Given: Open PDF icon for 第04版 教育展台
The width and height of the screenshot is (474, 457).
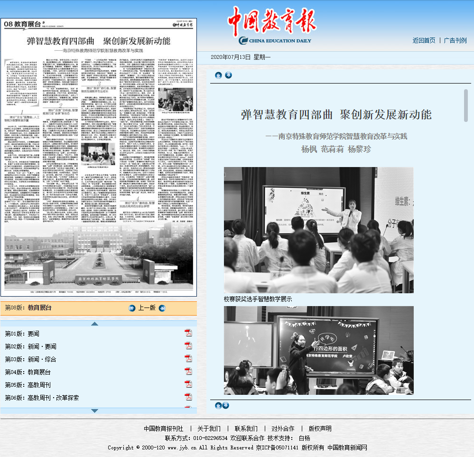Looking at the screenshot, I should pos(188,372).
